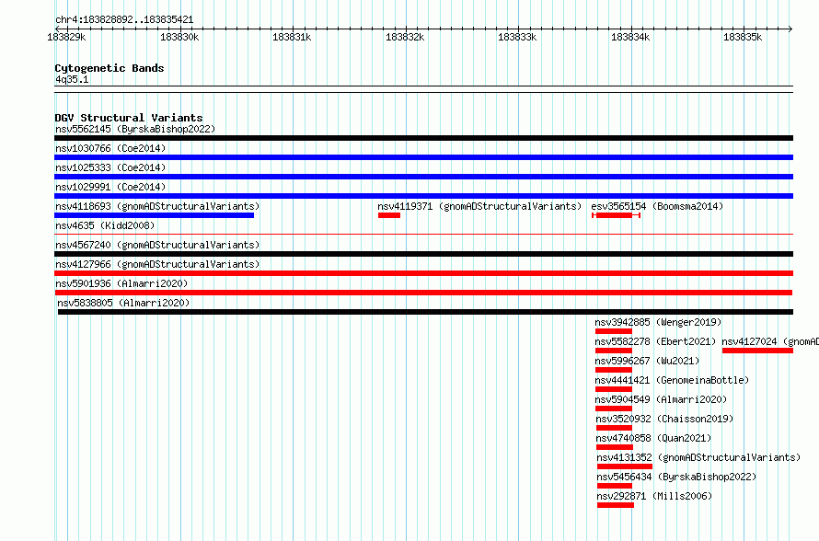
Task: Click the red bar under nsv5904549
Action: (614, 409)
